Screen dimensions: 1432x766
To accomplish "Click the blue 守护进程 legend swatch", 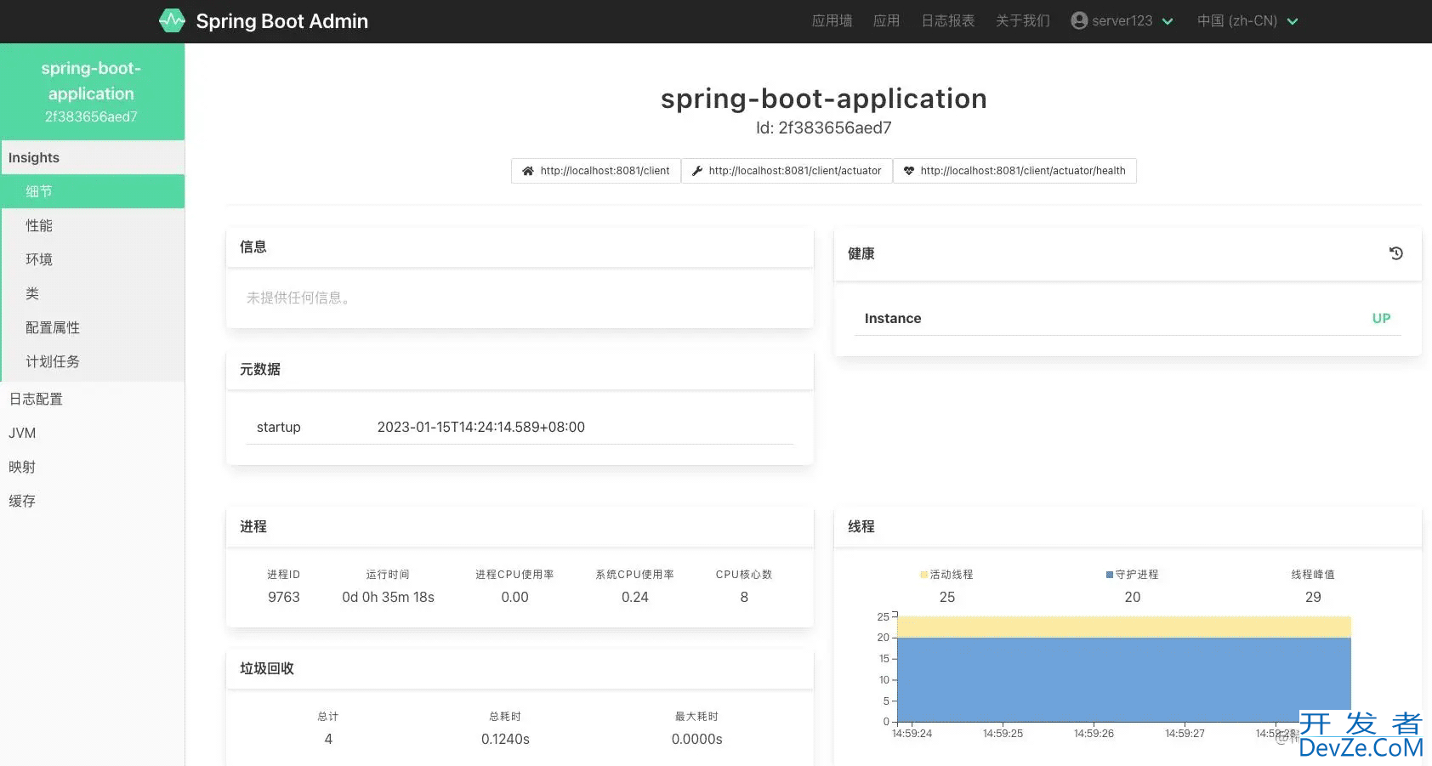I will point(1110,575).
